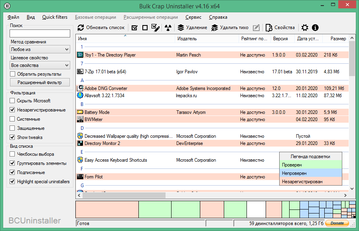
Task: Enable Чекбоксы выбора option
Action: 12,154
